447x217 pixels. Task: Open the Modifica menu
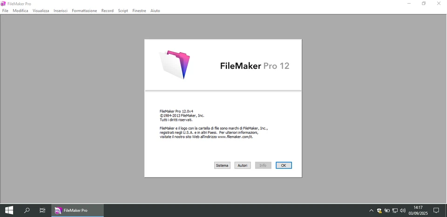click(20, 11)
